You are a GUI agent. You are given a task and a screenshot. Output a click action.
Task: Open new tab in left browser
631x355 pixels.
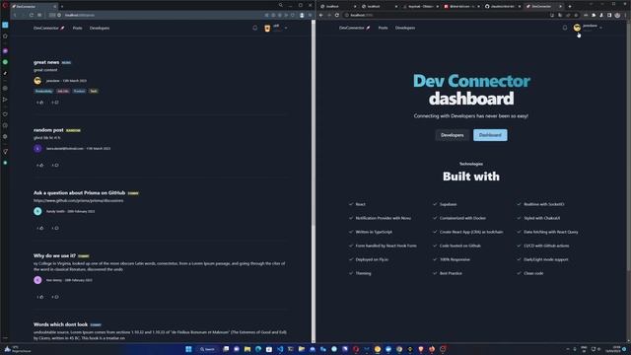click(x=62, y=7)
